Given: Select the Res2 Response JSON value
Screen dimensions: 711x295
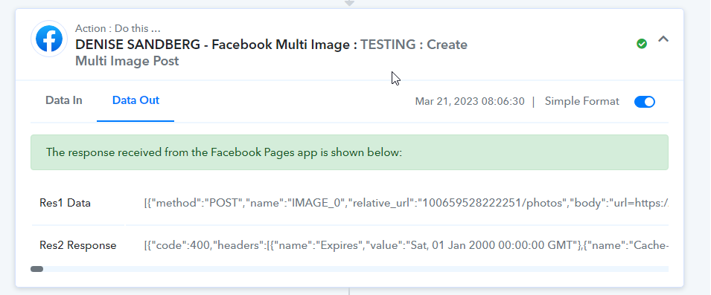Looking at the screenshot, I should click(406, 246).
